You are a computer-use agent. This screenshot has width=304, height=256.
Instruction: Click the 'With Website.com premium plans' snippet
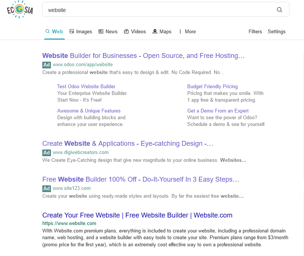(x=165, y=238)
